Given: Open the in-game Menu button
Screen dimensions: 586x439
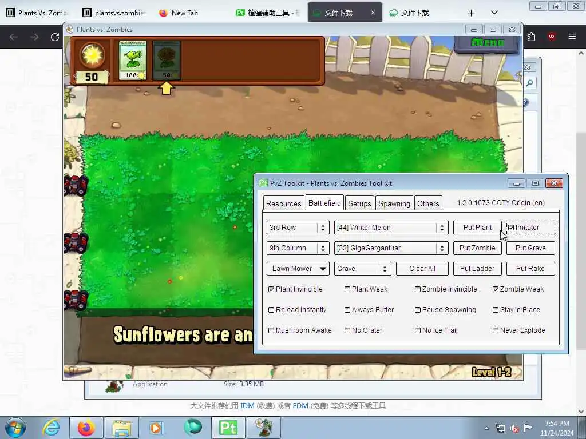Looking at the screenshot, I should [x=487, y=43].
